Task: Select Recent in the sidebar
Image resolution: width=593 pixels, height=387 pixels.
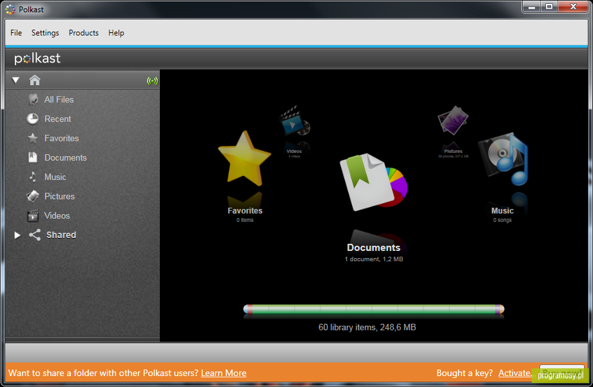Action: point(58,119)
